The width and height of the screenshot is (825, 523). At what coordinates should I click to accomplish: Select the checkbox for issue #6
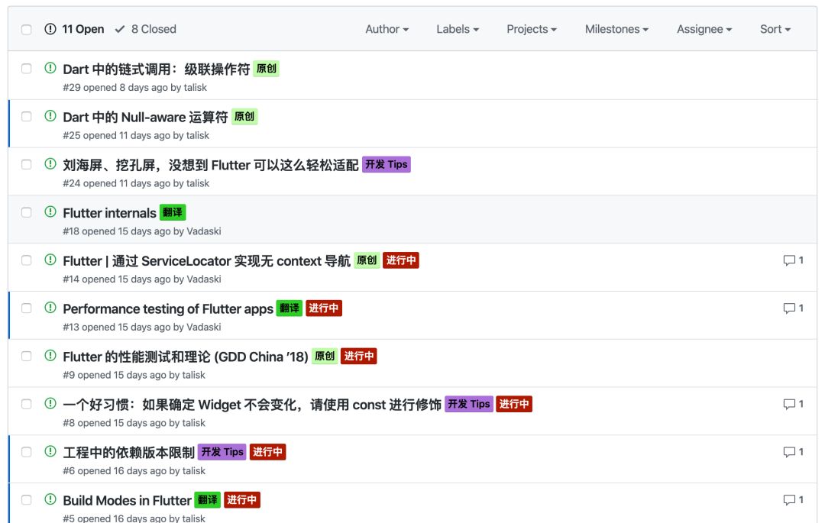[26, 452]
